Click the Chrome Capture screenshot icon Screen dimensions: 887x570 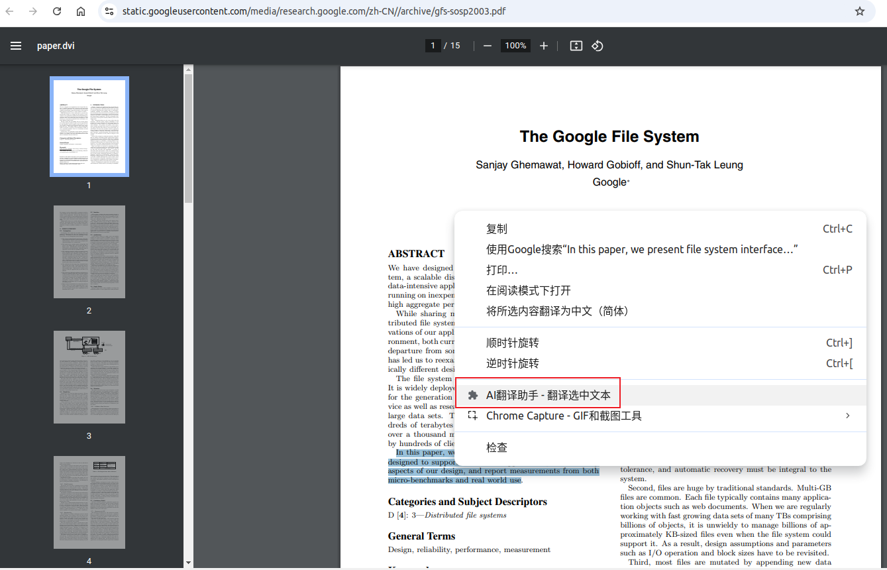pyautogui.click(x=473, y=416)
